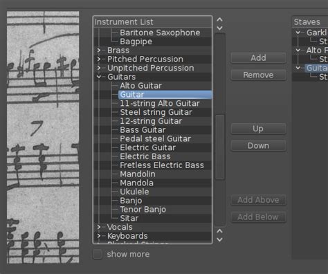Expand the Unpitched Percussion group
The image size is (328, 274).
(x=99, y=68)
